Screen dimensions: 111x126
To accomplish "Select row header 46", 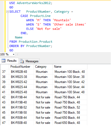I will [x=5, y=118].
